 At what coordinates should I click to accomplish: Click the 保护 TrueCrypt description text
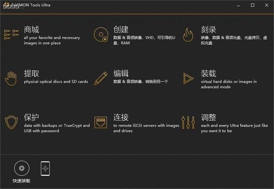tap(57, 128)
